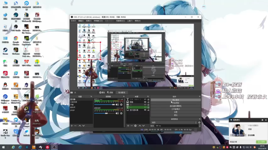Screen dimensions: 268x150
Task: Toggle lock on the 显示器采集 source
Action: pyautogui.click(x=148, y=110)
